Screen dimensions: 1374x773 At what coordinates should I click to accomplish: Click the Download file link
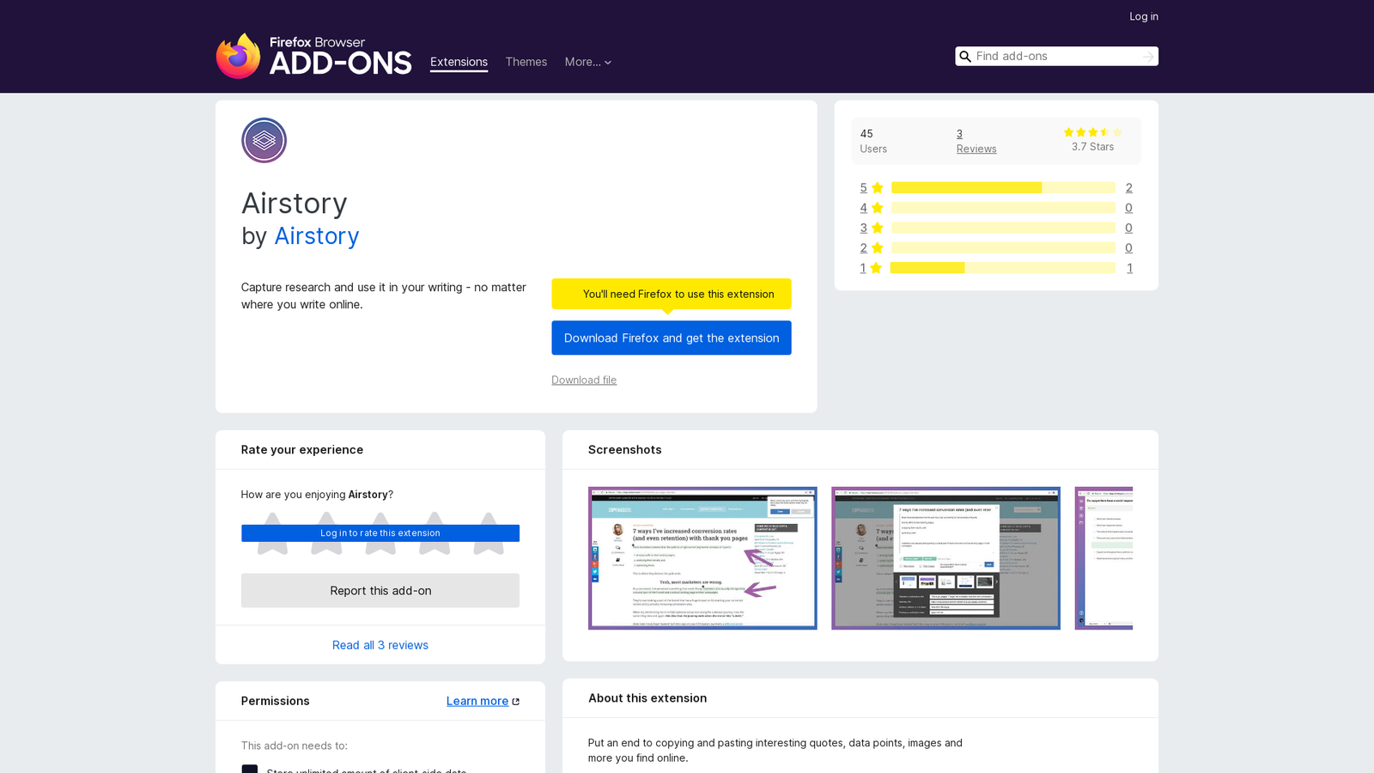584,380
